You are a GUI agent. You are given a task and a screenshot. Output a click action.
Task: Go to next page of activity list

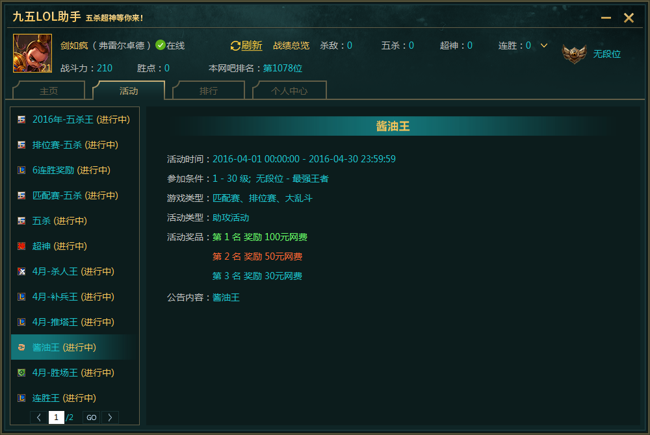pos(110,417)
